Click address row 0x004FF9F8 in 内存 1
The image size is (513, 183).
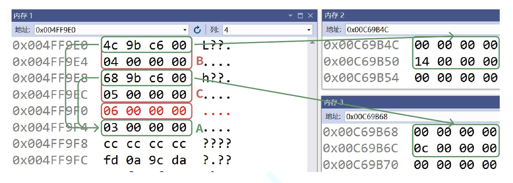tap(50, 144)
